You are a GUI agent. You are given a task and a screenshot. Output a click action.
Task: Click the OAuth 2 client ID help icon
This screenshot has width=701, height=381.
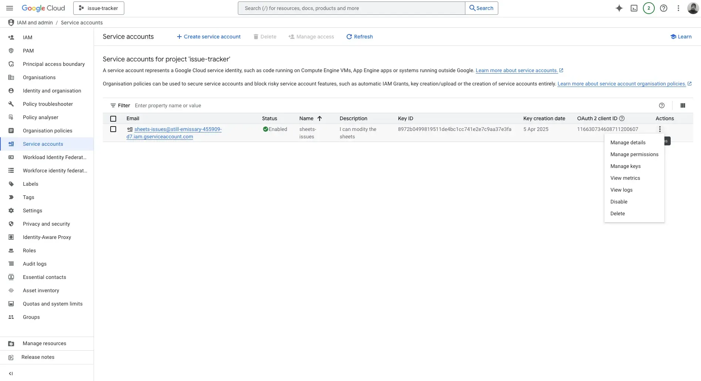[622, 118]
